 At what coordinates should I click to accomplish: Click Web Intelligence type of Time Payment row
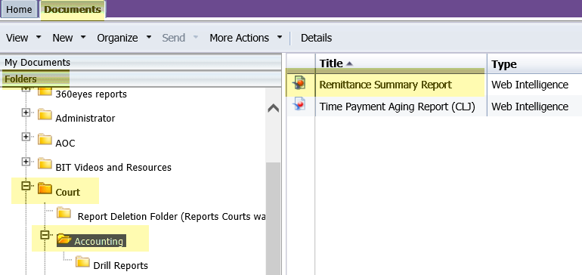pyautogui.click(x=530, y=107)
